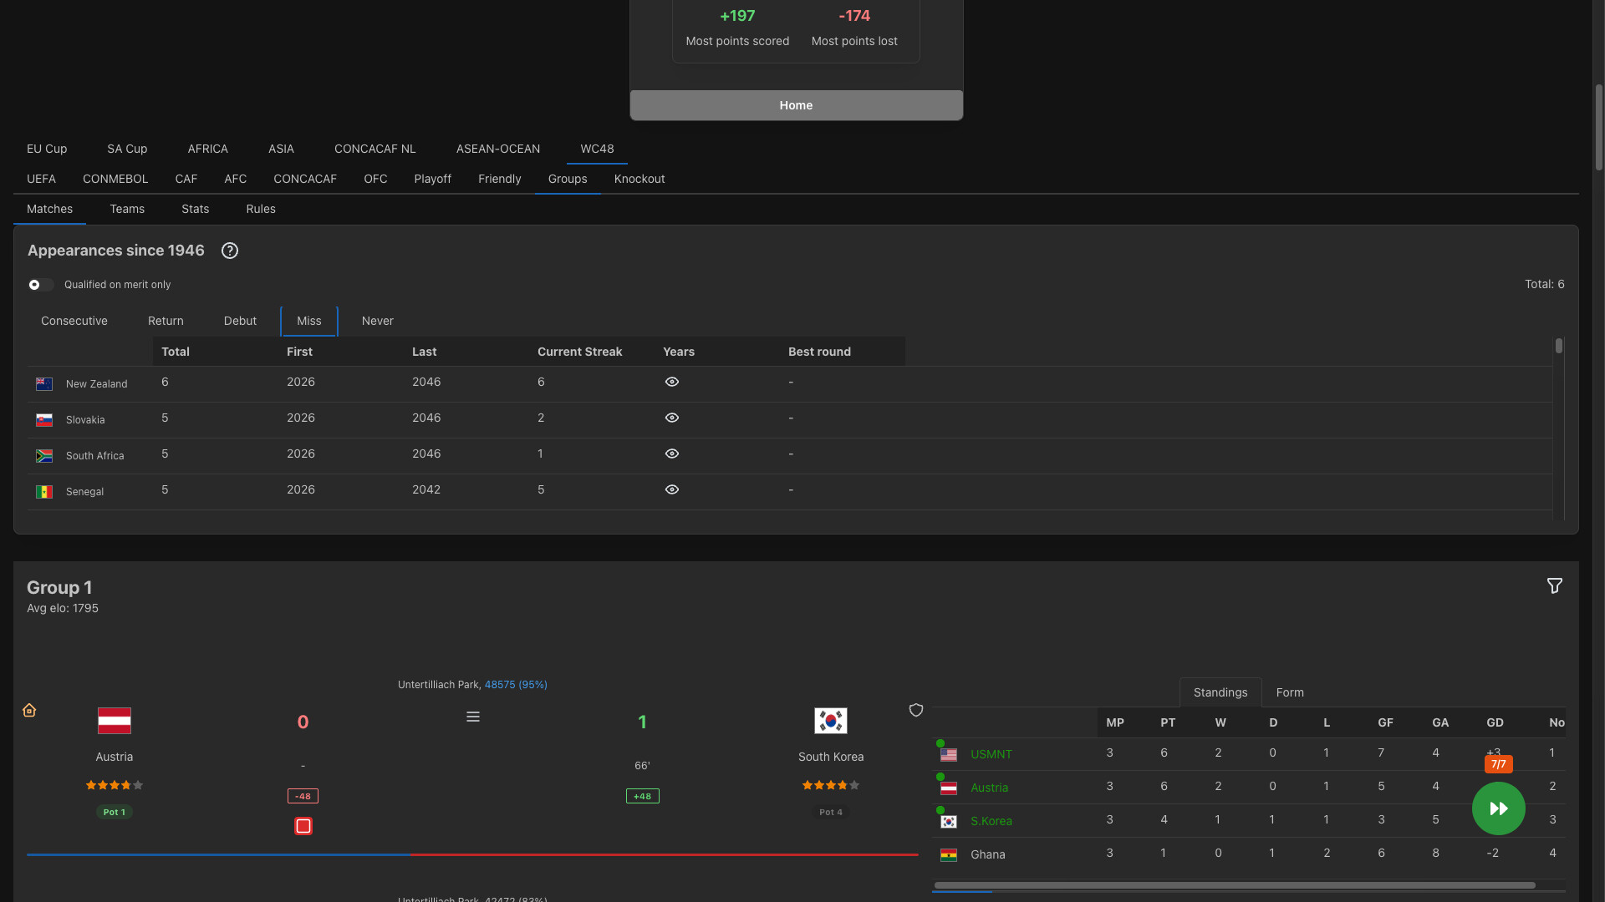Click the shield icon beside South Korea

916,709
